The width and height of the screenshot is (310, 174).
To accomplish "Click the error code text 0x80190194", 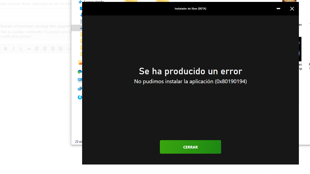I will click(x=231, y=82).
